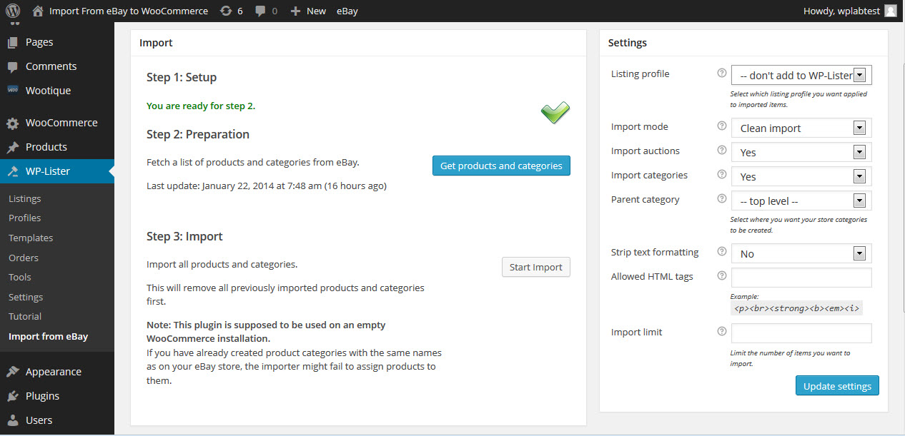Click the Appearance brush icon
905x436 pixels.
[x=12, y=372]
